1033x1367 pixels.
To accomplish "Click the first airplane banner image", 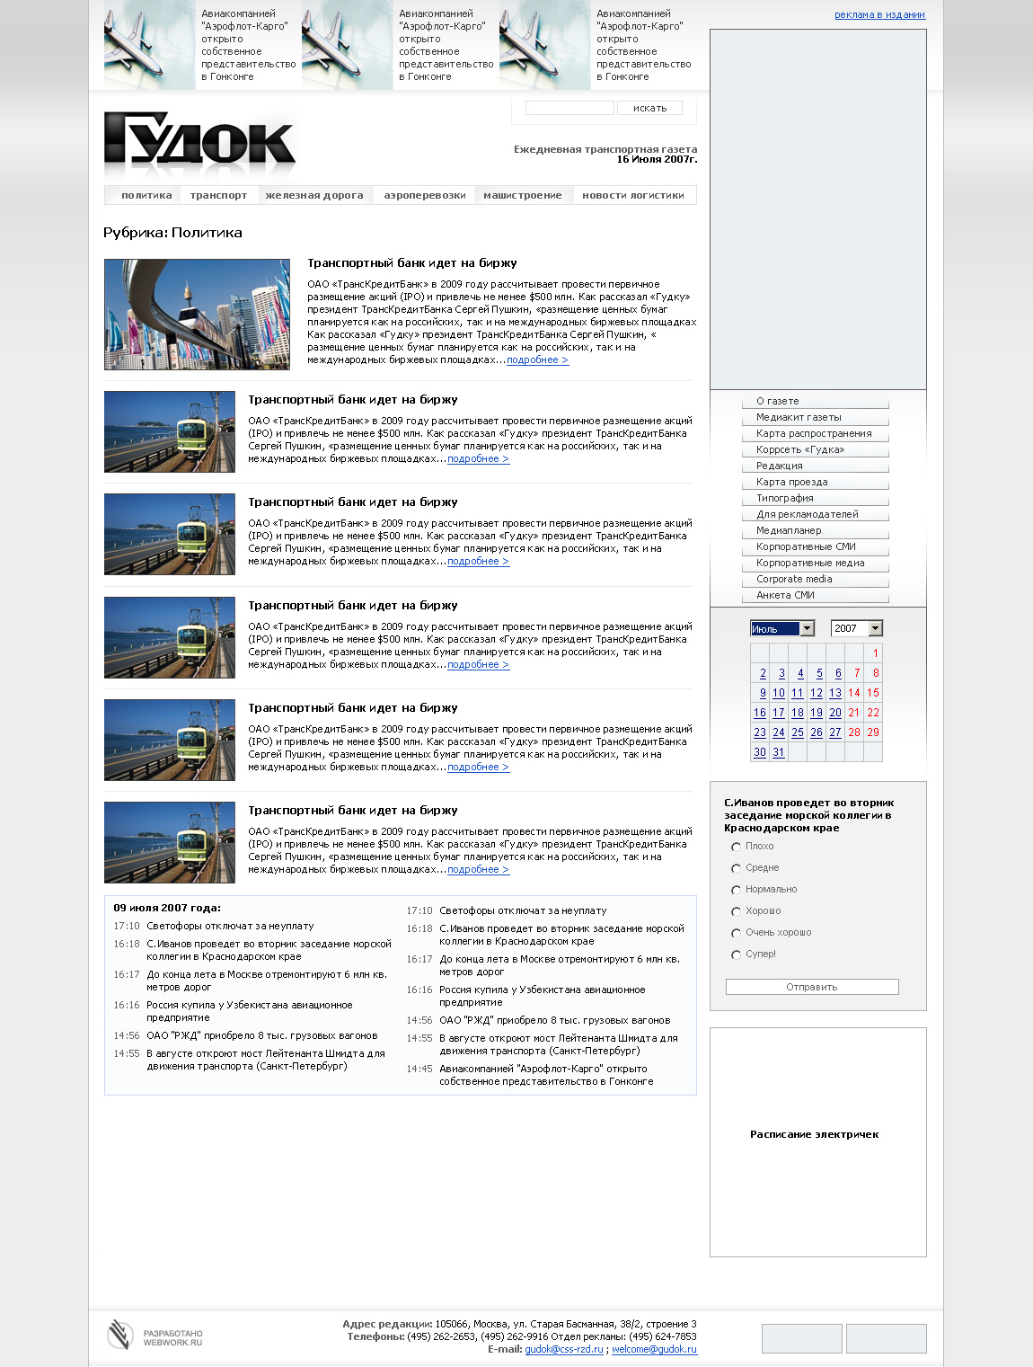I will (148, 47).
